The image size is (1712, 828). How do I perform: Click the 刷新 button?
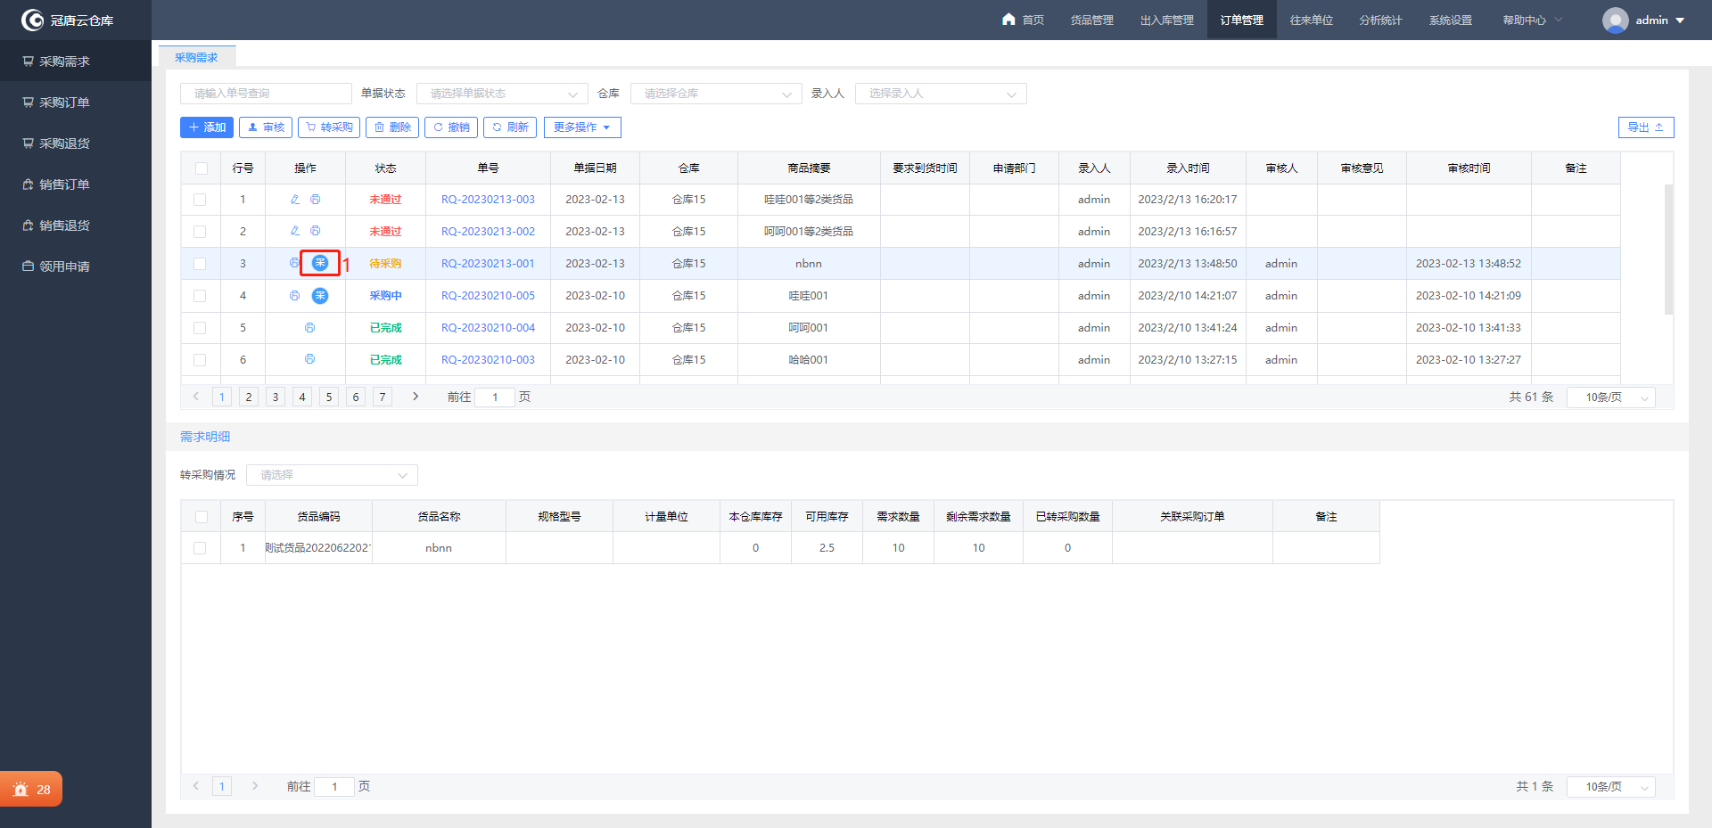pos(510,127)
